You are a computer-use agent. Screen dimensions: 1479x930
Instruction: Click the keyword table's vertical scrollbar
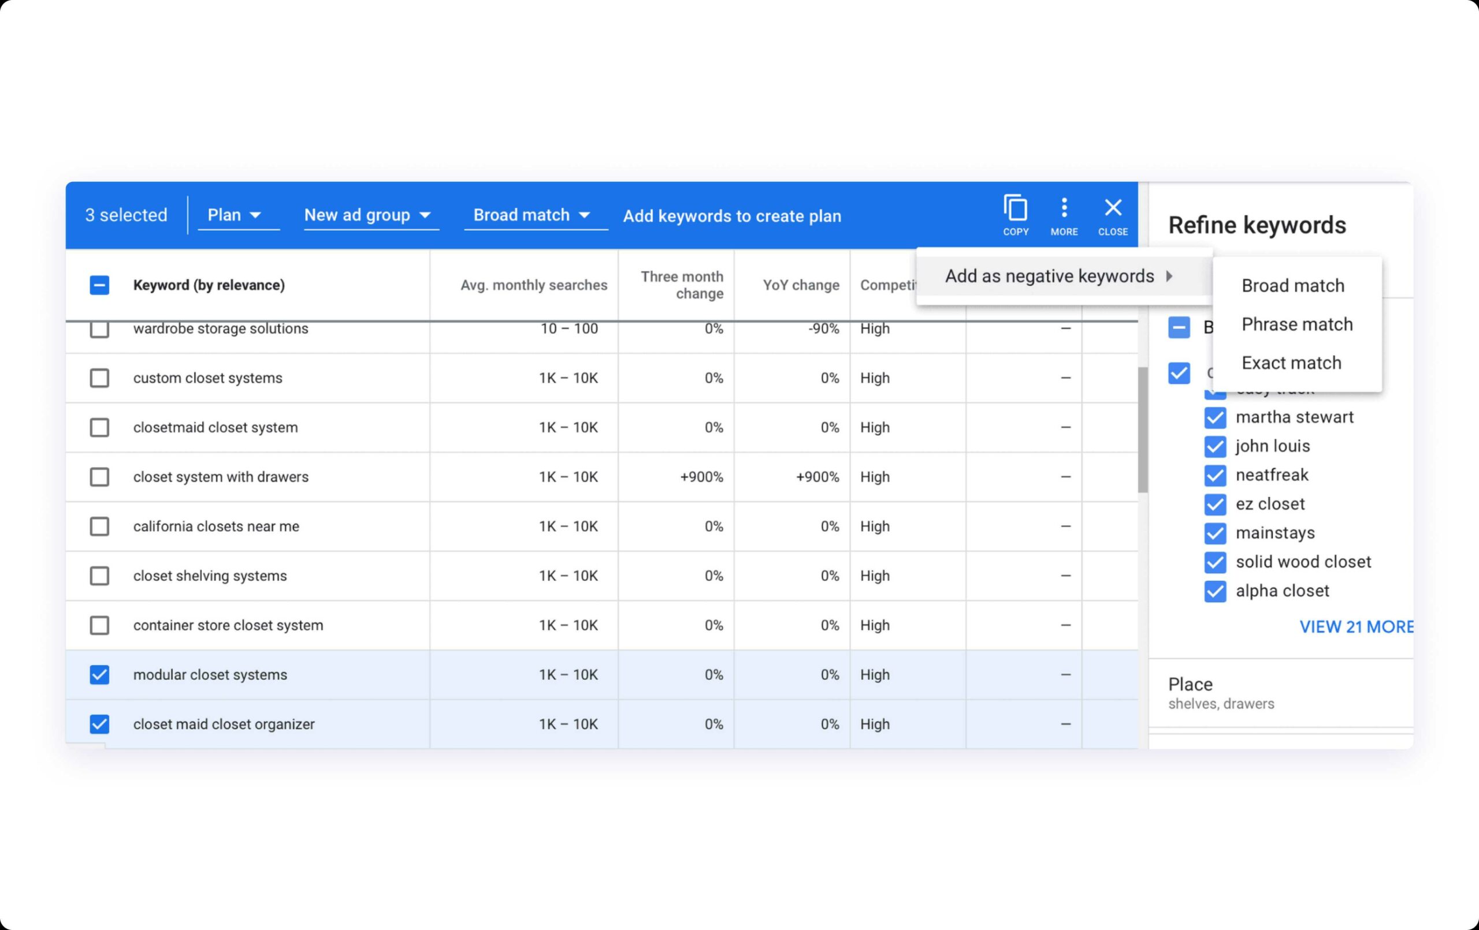[x=1142, y=429]
